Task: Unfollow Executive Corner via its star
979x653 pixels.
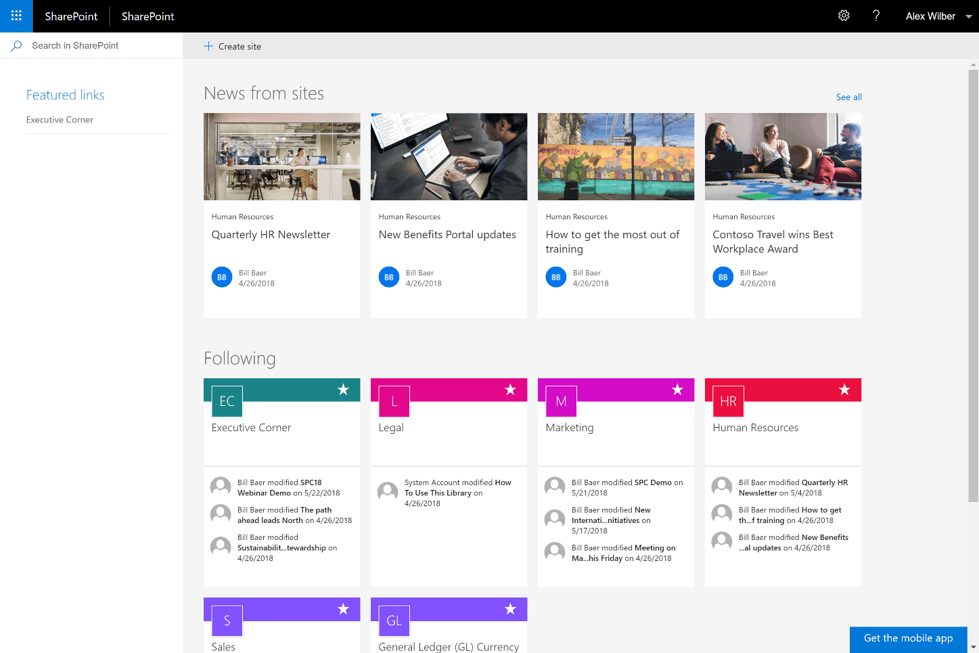Action: pos(343,389)
